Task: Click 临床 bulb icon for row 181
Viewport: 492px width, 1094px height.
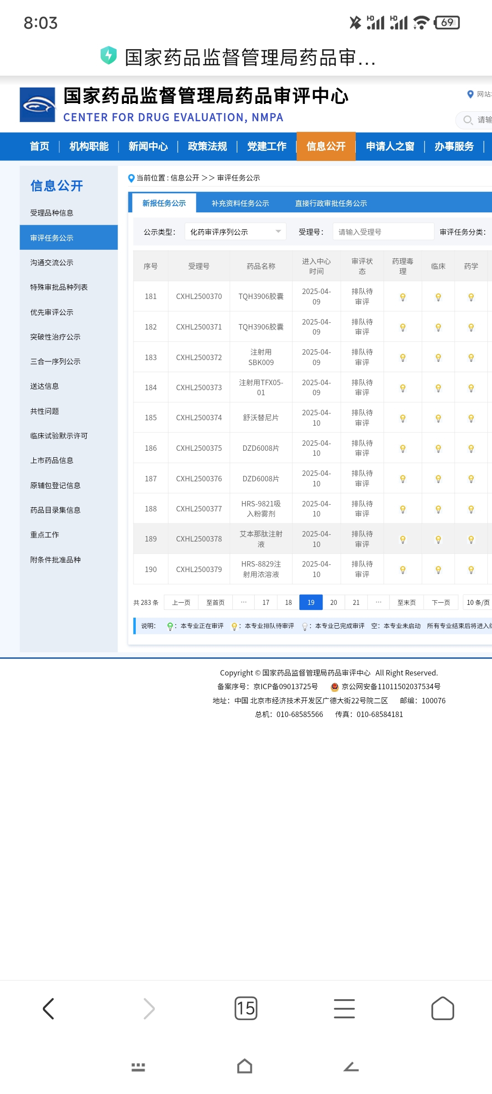Action: pos(438,297)
